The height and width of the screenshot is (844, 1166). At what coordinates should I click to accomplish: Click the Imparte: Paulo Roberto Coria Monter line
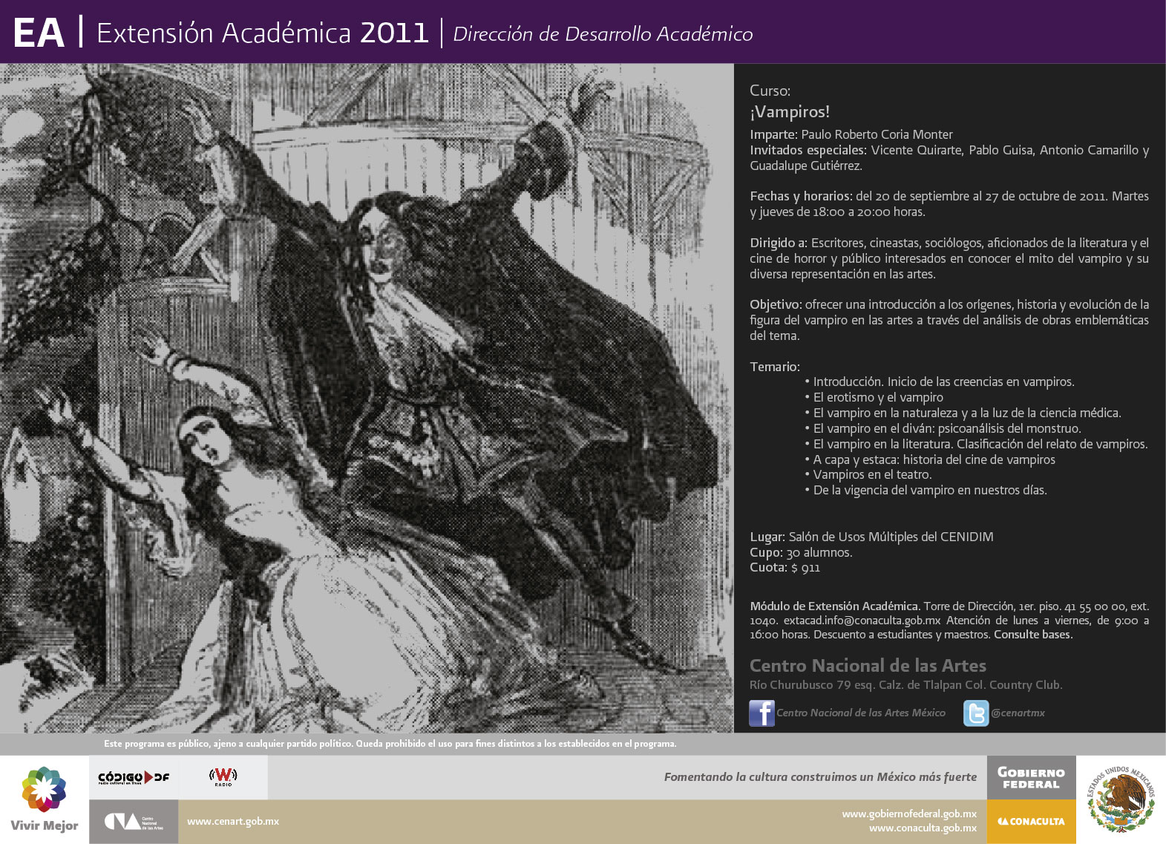click(x=851, y=134)
